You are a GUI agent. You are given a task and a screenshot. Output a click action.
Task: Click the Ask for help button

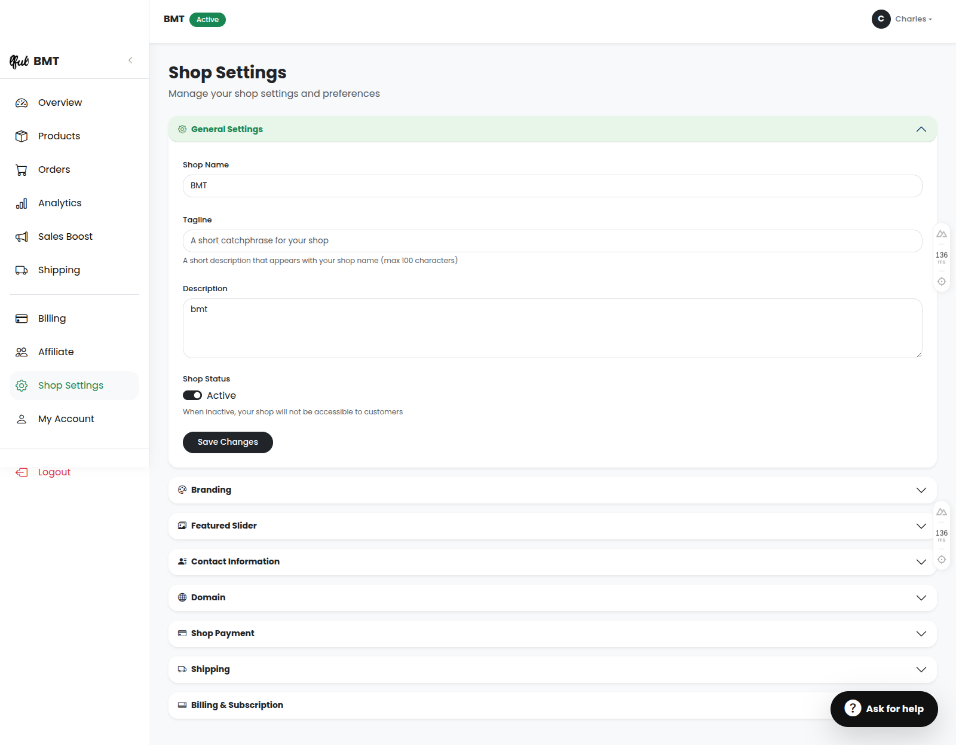[x=884, y=709]
